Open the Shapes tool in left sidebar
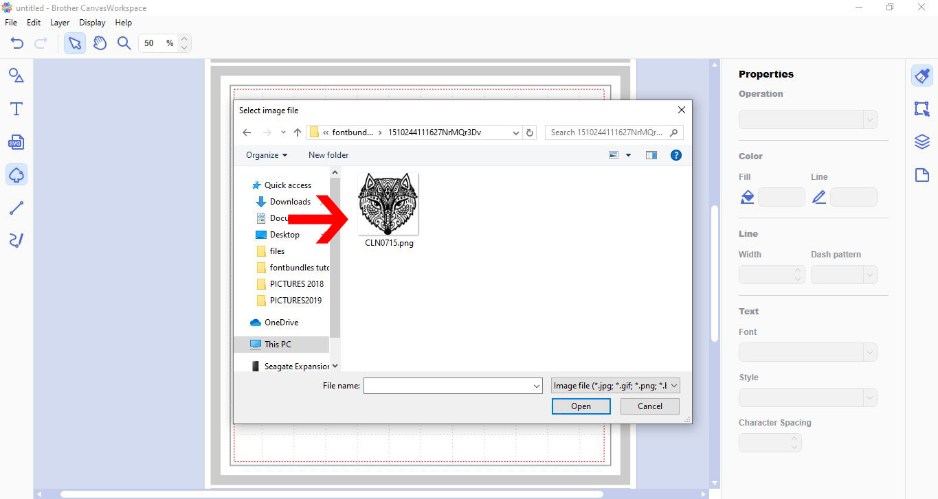The width and height of the screenshot is (938, 499). click(16, 76)
